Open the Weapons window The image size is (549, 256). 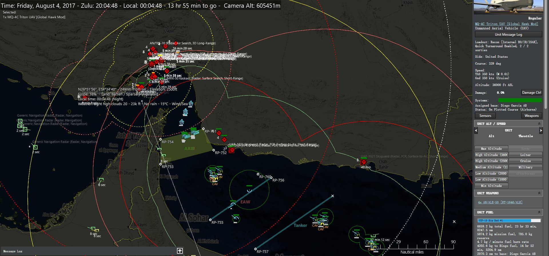532,116
